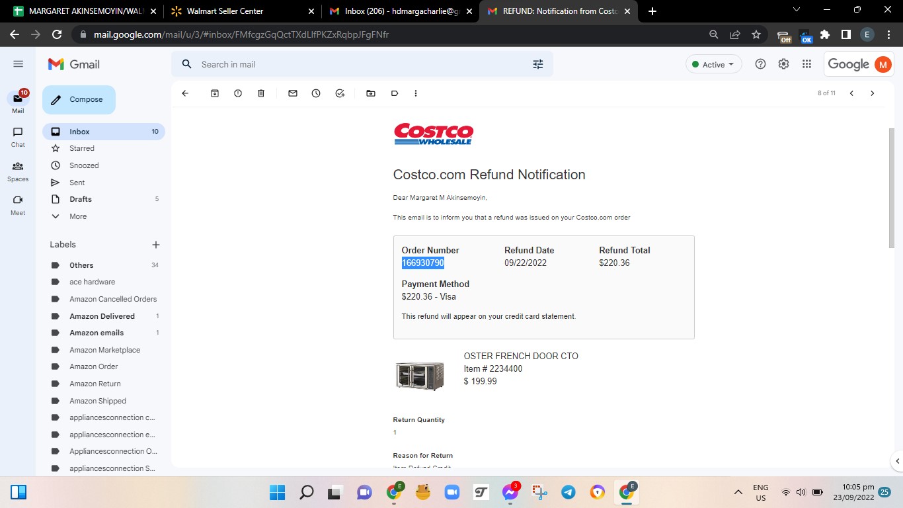Viewport: 903px width, 508px height.
Task: Open Others label
Action: pos(104,265)
